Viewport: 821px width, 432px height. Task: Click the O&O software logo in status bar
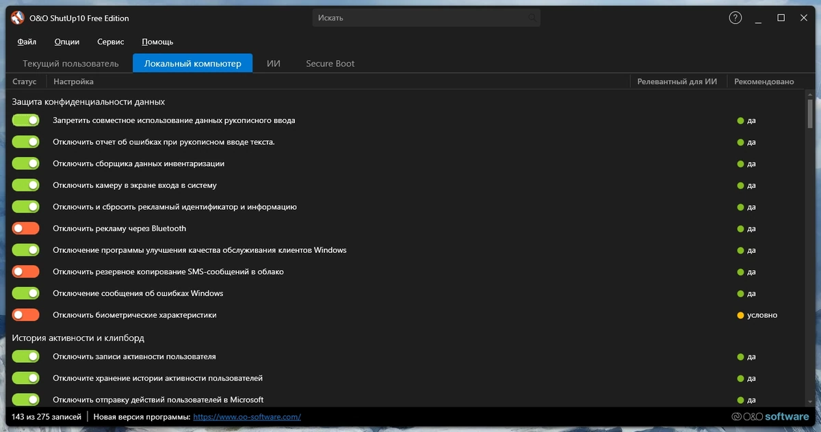pyautogui.click(x=770, y=416)
